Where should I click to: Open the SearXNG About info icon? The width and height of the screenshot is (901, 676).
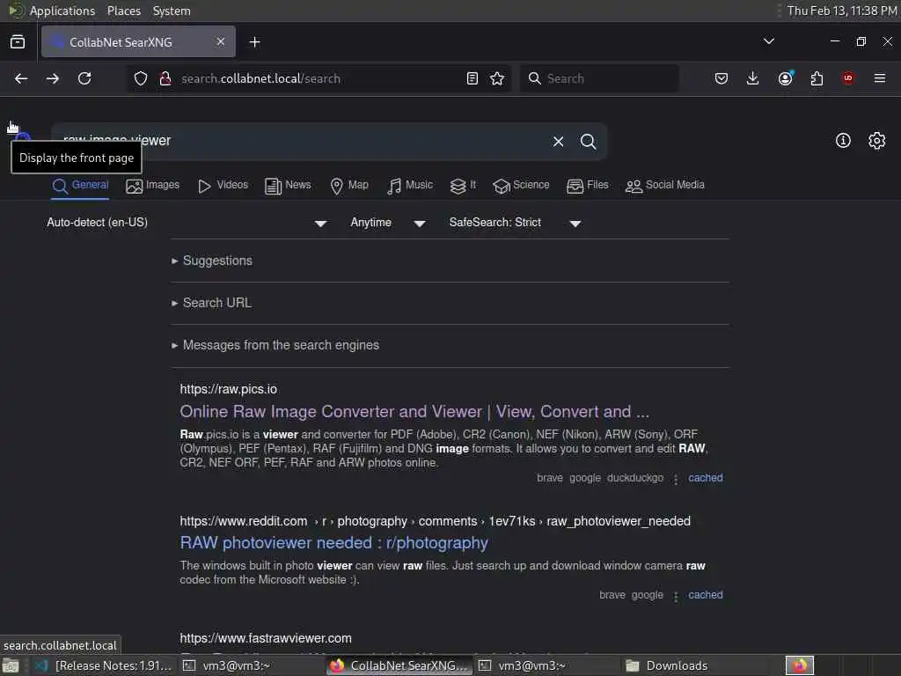pyautogui.click(x=843, y=141)
